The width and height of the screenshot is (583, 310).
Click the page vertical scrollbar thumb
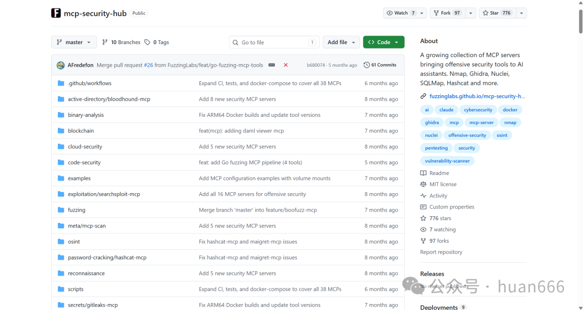580,22
